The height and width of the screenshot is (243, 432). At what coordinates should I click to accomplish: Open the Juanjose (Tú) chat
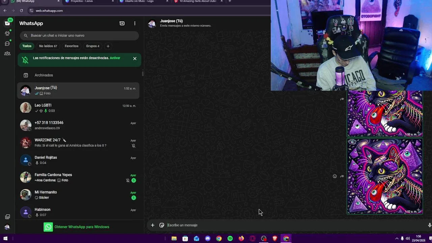78,90
